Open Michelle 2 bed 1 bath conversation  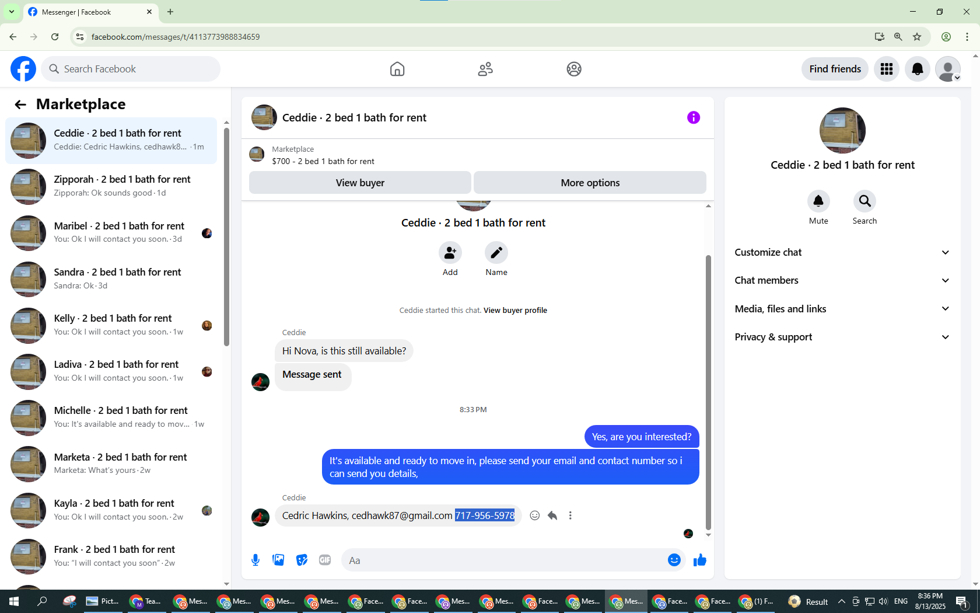click(x=111, y=417)
